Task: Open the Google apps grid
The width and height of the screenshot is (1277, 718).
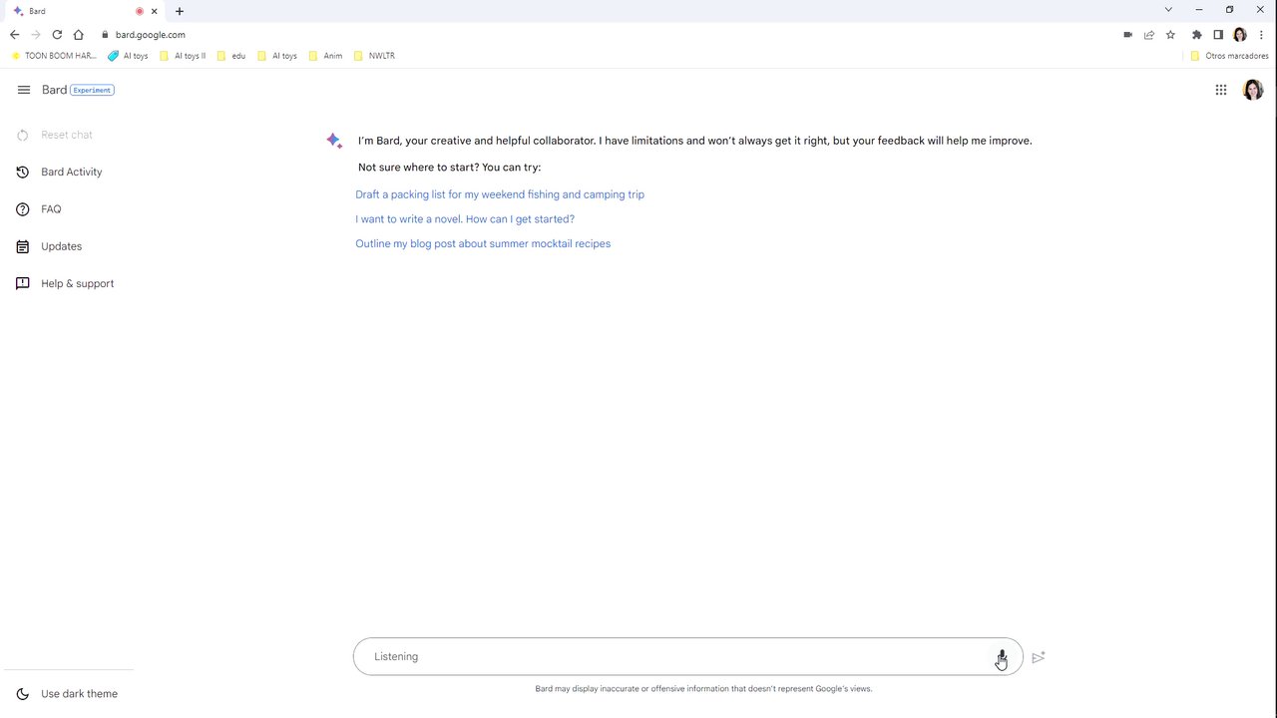Action: (x=1221, y=90)
